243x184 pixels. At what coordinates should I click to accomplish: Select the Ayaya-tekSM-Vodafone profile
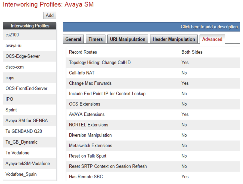(29, 163)
